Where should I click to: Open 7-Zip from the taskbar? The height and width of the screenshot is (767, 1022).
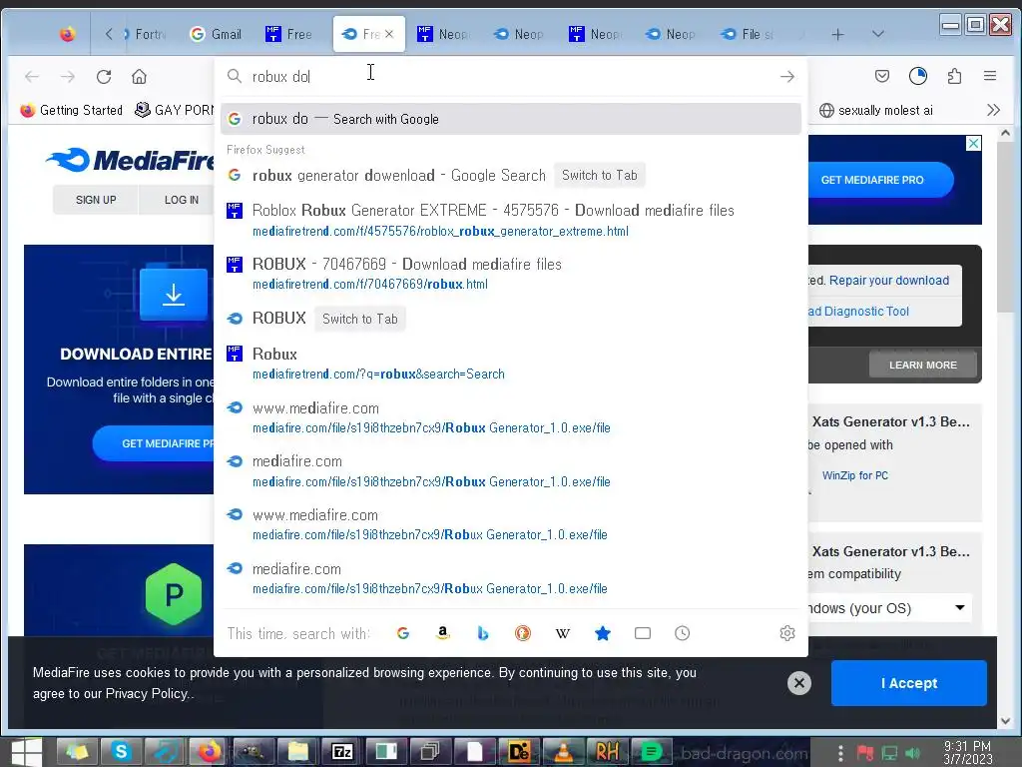click(x=342, y=752)
